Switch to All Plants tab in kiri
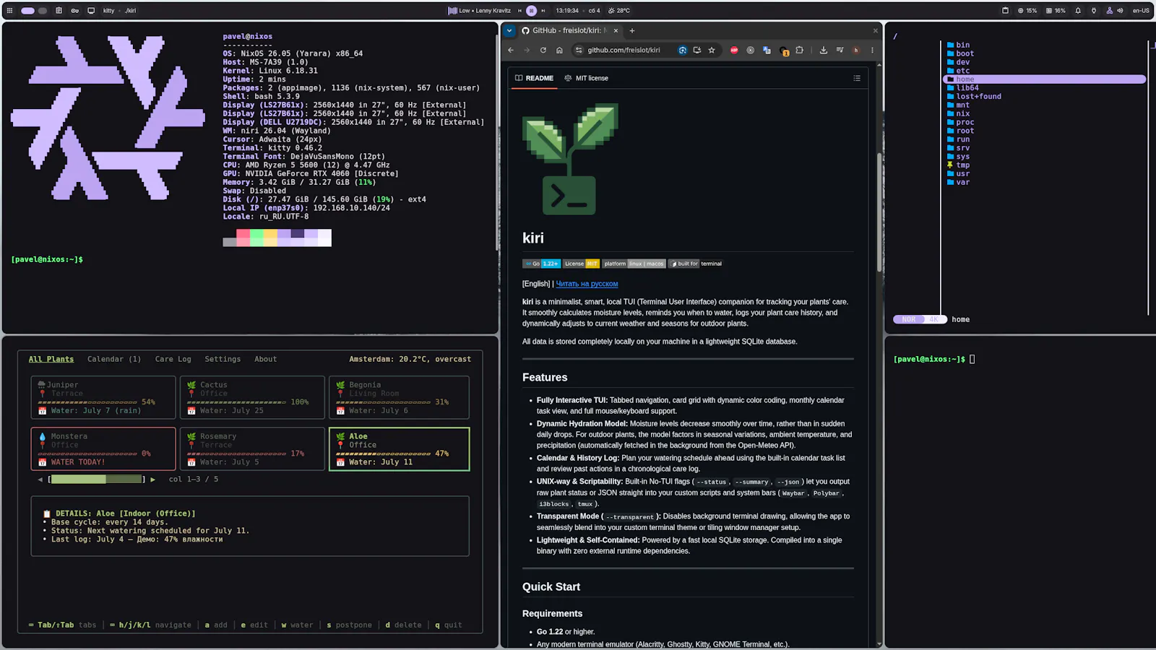Screen dimensions: 1156x650 pos(51,359)
